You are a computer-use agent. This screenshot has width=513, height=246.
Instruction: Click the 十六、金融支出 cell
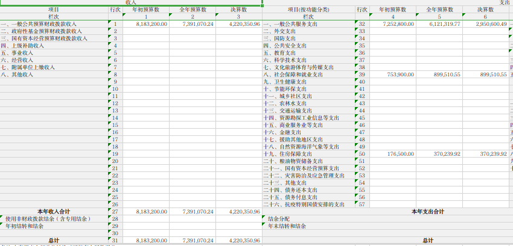pyautogui.click(x=308, y=132)
